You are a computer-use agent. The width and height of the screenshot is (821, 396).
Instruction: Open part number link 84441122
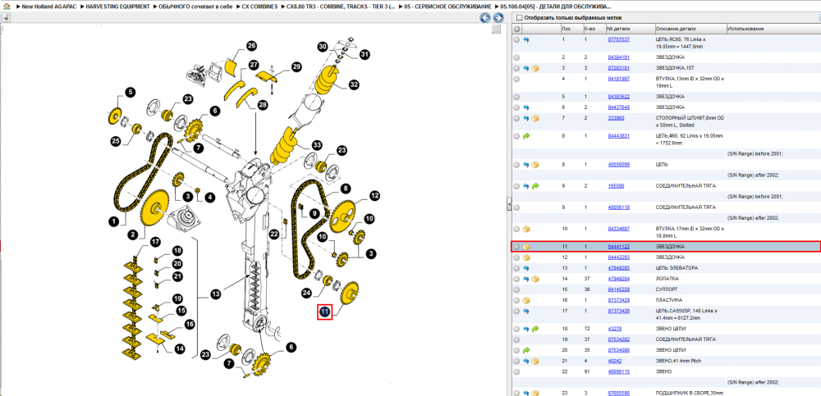click(x=618, y=247)
